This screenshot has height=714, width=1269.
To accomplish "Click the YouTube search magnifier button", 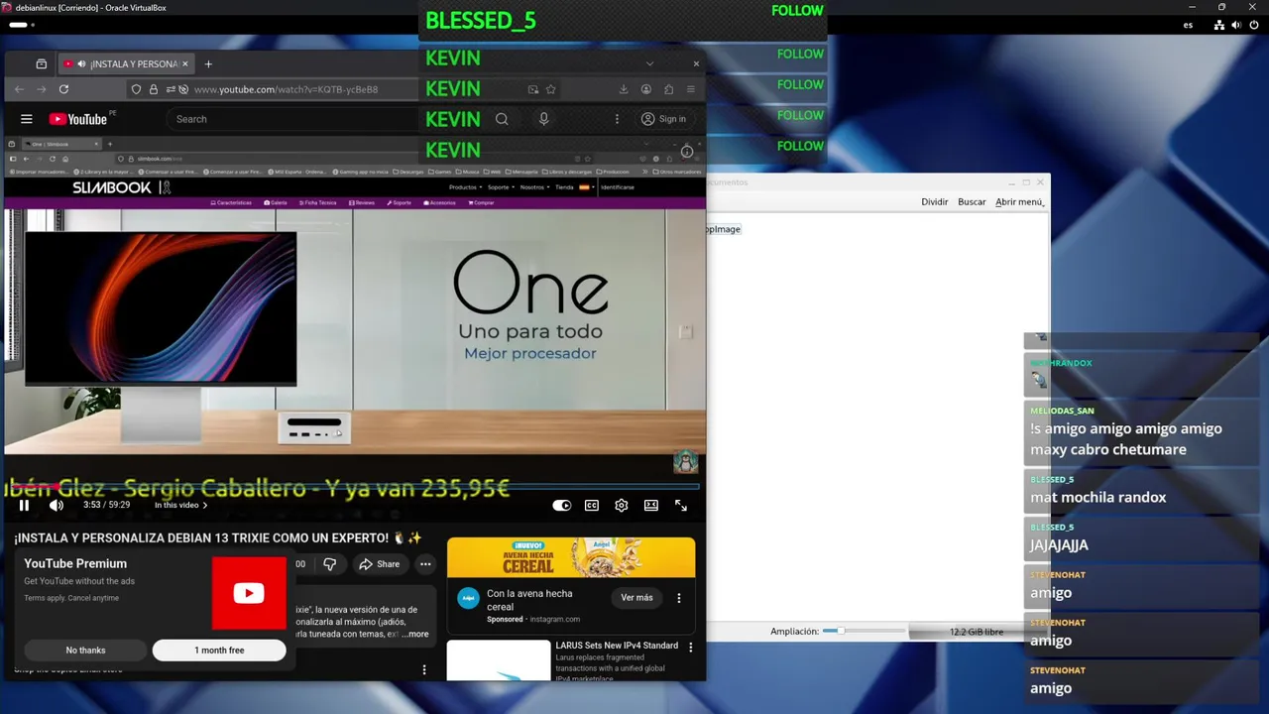I will tap(502, 119).
